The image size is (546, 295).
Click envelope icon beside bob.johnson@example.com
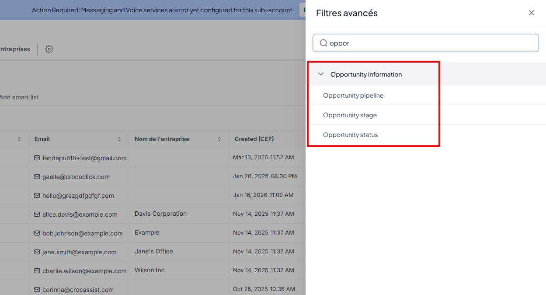tap(37, 233)
